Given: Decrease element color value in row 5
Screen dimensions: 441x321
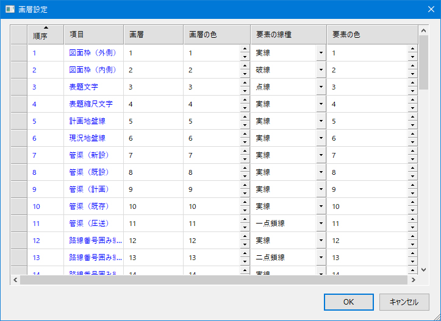Looking at the screenshot, I should [x=412, y=125].
